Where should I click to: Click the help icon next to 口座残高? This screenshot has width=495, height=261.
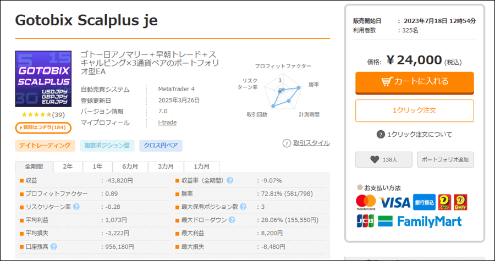tap(54, 247)
